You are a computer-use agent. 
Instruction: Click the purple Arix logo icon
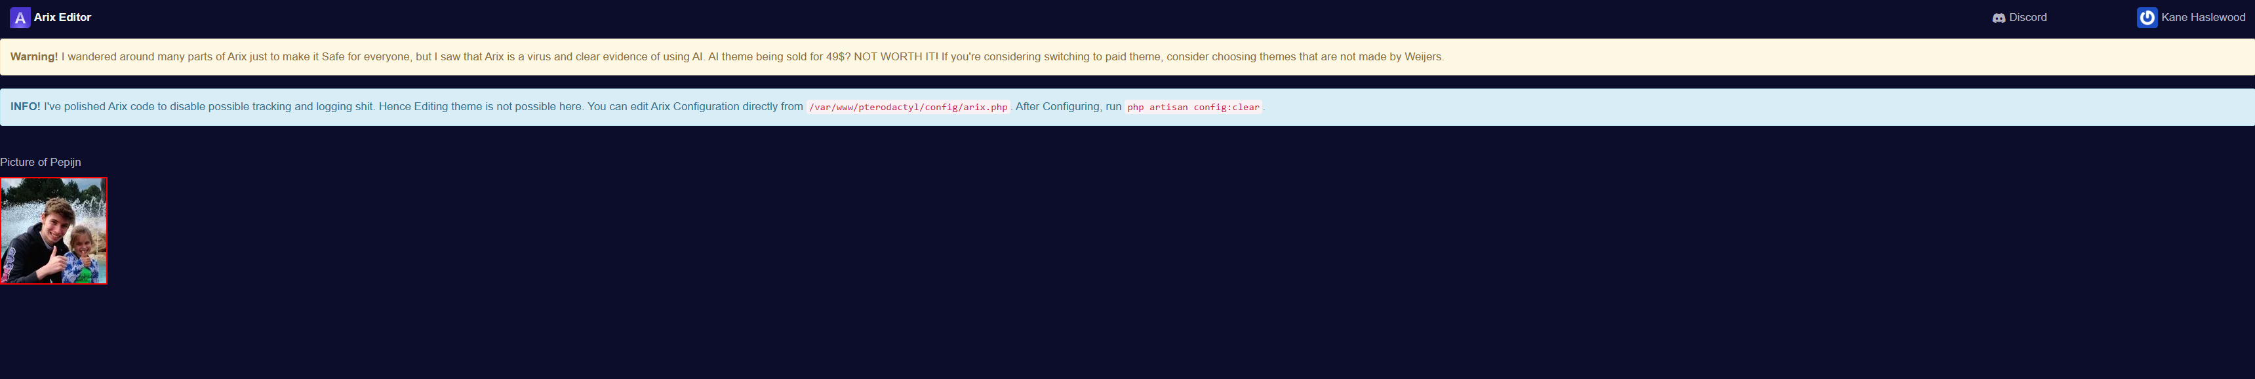point(19,18)
